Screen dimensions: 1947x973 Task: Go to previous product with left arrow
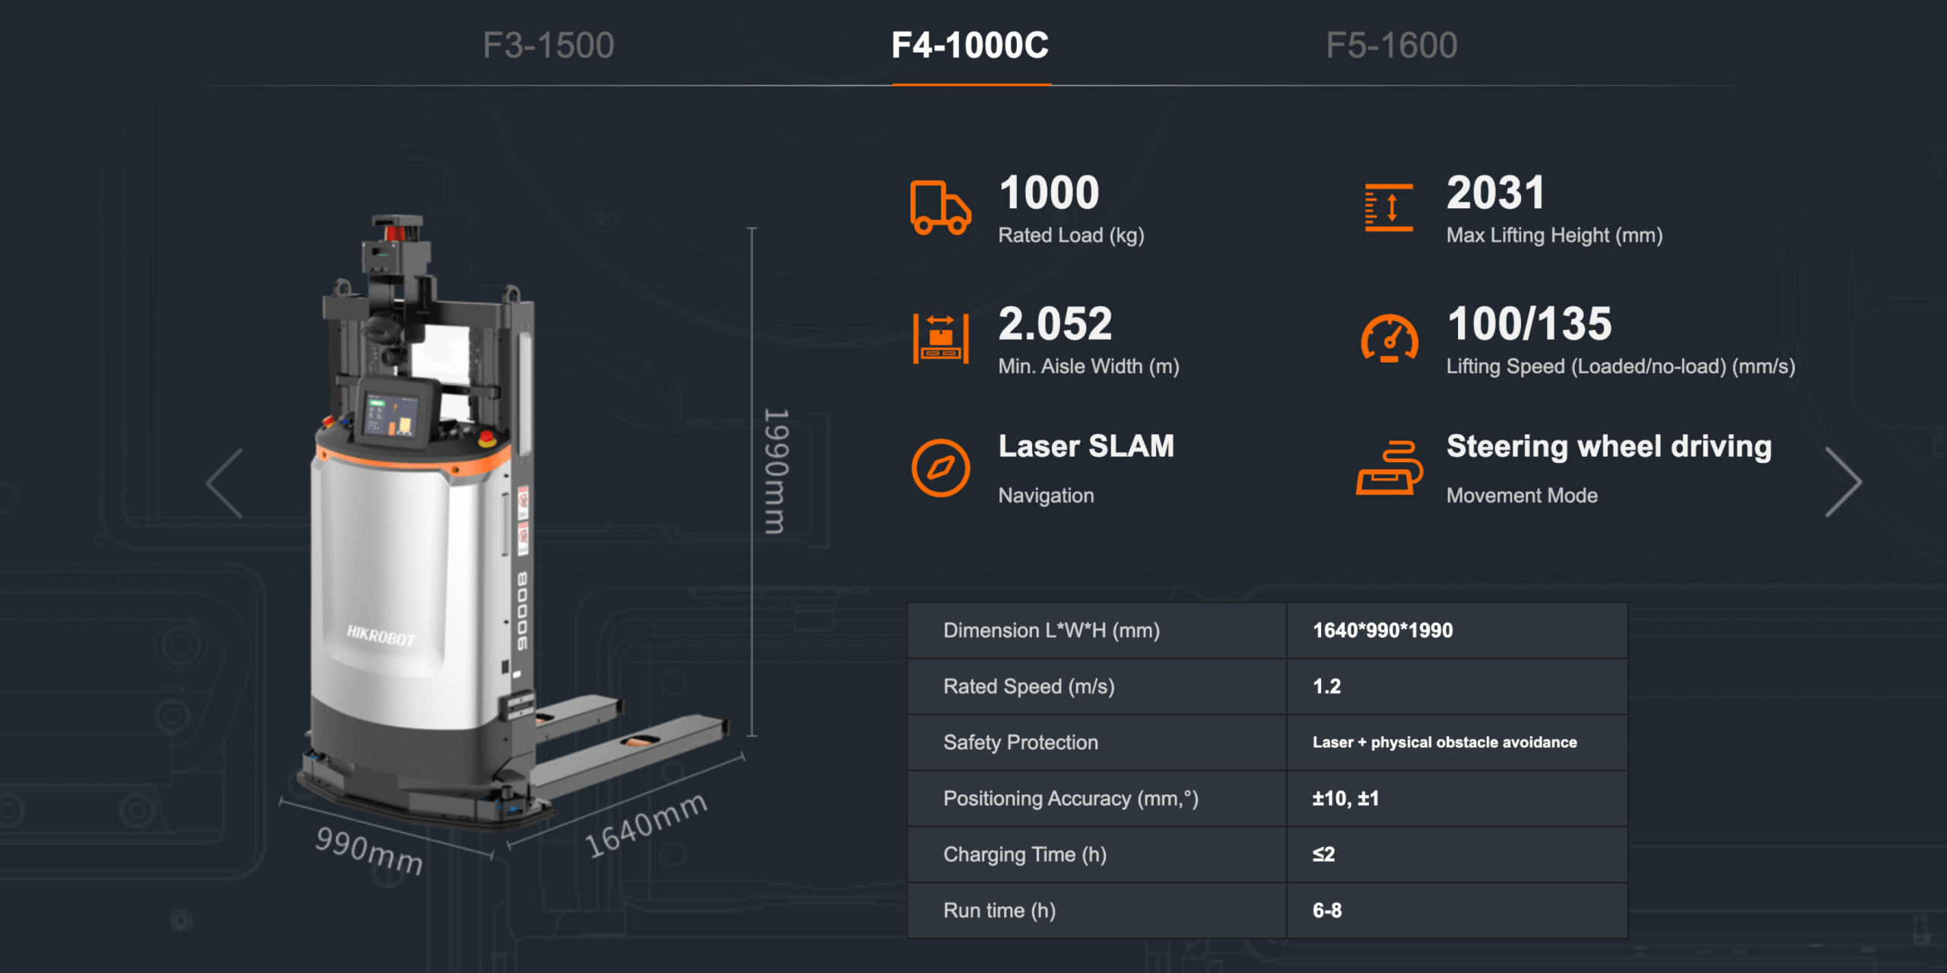(225, 483)
